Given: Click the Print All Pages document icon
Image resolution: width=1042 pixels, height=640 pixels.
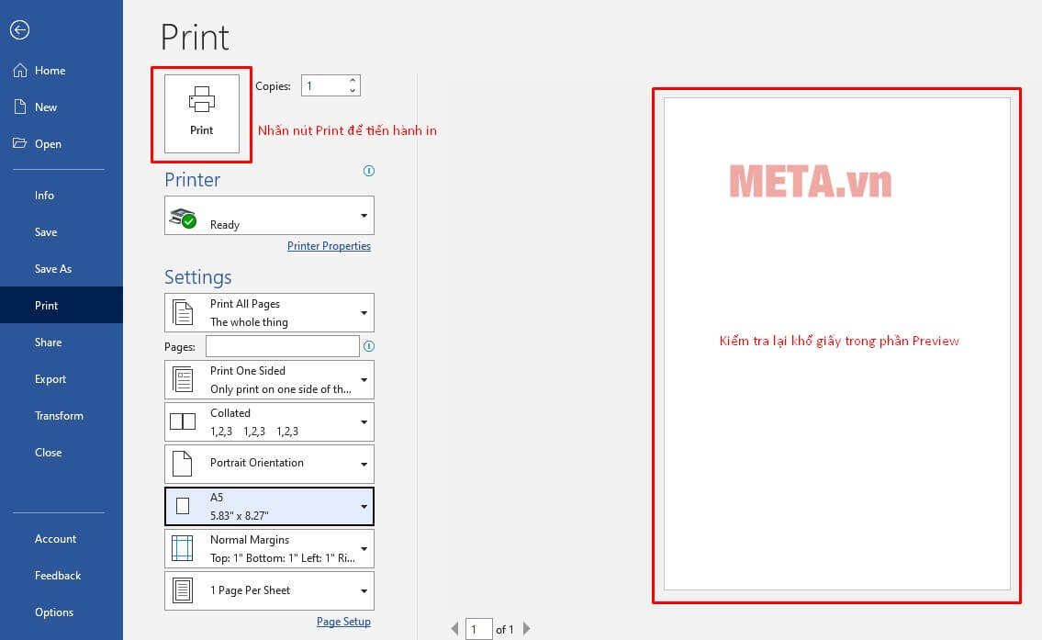Looking at the screenshot, I should (x=183, y=312).
